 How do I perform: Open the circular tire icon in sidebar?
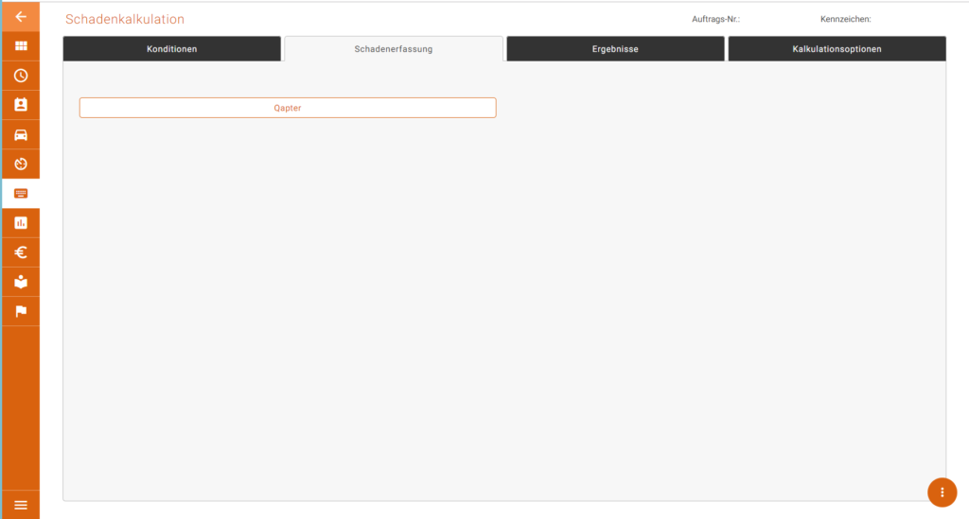pyautogui.click(x=21, y=164)
